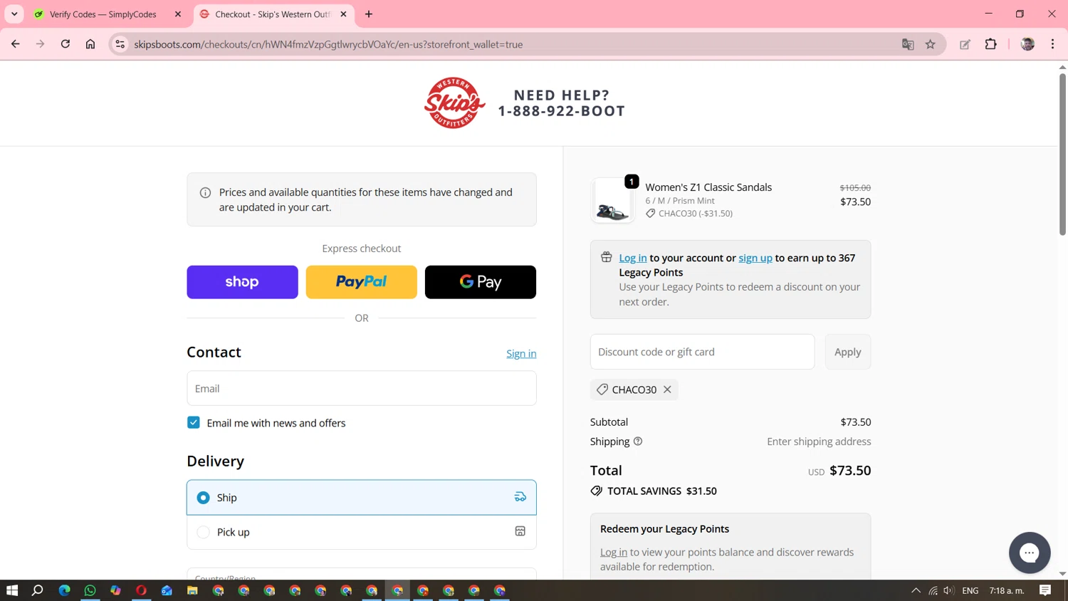Viewport: 1068px width, 601px height.
Task: Open Copilot from taskbar
Action: (x=115, y=590)
